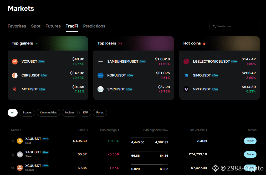Click the SIMOUSDT coin logo
This screenshot has height=175, width=266.
pyautogui.click(x=186, y=75)
